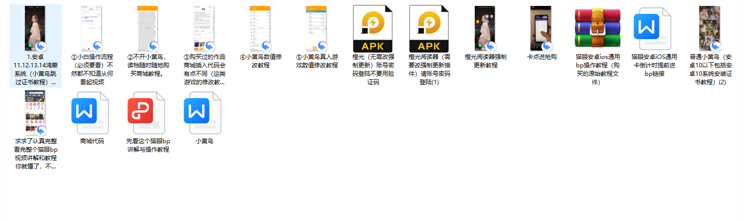Click the 小黄鸟 Word document icon

tap(204, 113)
